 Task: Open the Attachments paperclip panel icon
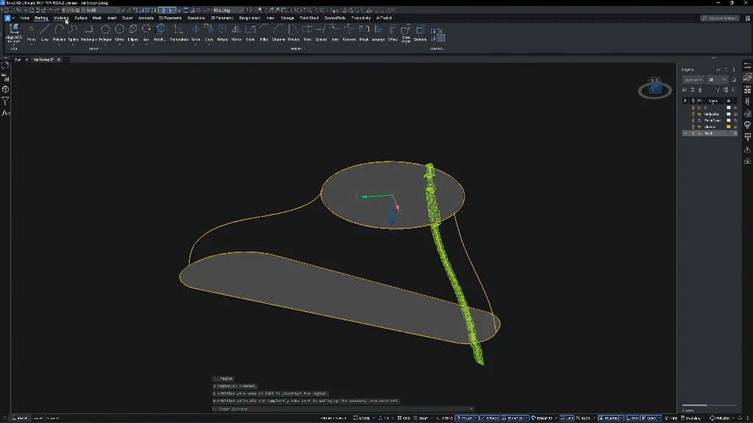(x=747, y=102)
